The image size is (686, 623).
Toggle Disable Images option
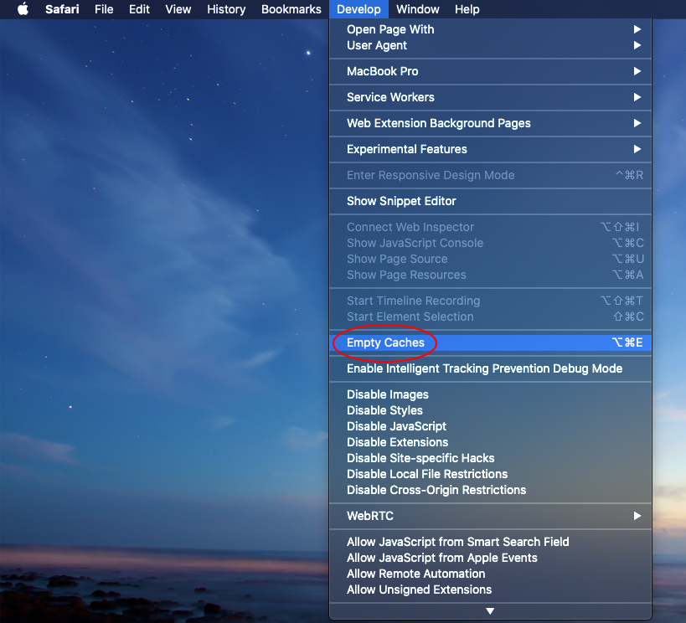pos(491,394)
